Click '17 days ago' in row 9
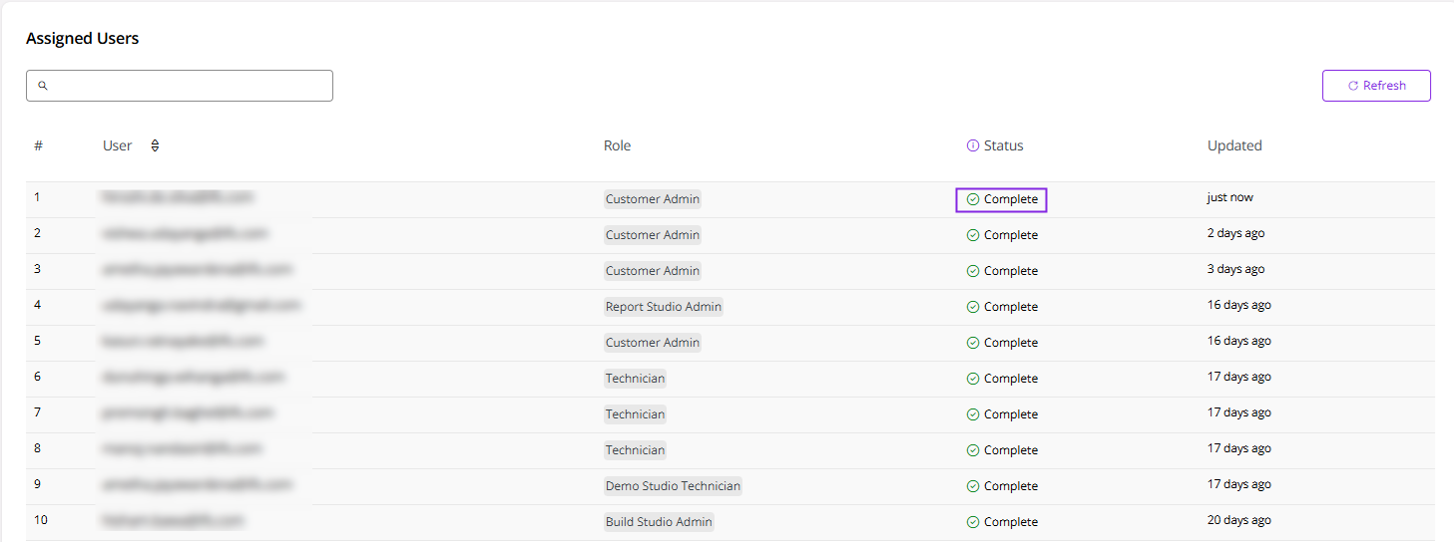This screenshot has height=542, width=1454. coord(1239,484)
